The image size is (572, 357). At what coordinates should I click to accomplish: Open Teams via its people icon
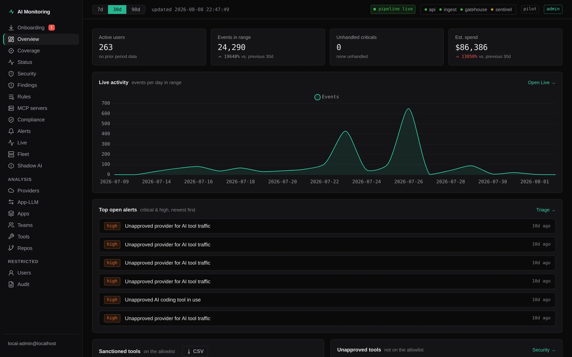pyautogui.click(x=11, y=225)
